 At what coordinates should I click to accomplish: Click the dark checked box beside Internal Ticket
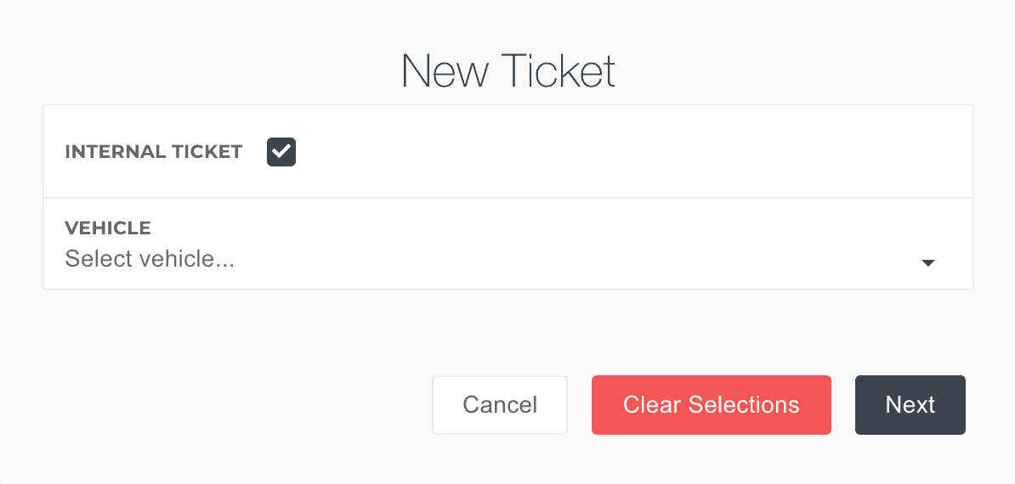[x=281, y=152]
